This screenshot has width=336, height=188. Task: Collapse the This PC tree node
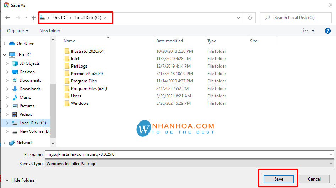tap(4, 55)
